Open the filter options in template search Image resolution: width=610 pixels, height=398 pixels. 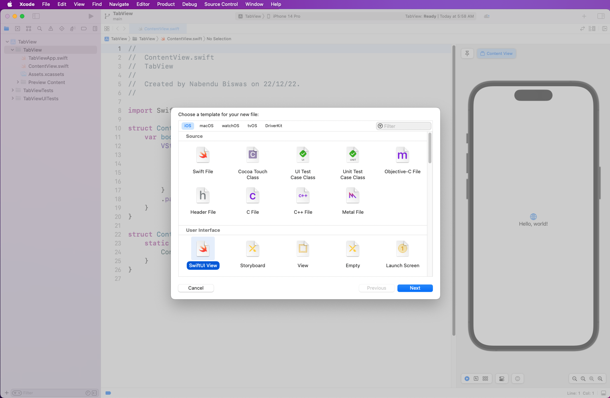click(380, 126)
